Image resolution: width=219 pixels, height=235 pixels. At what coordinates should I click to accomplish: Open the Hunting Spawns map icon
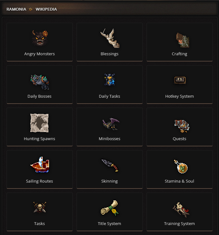click(x=39, y=123)
